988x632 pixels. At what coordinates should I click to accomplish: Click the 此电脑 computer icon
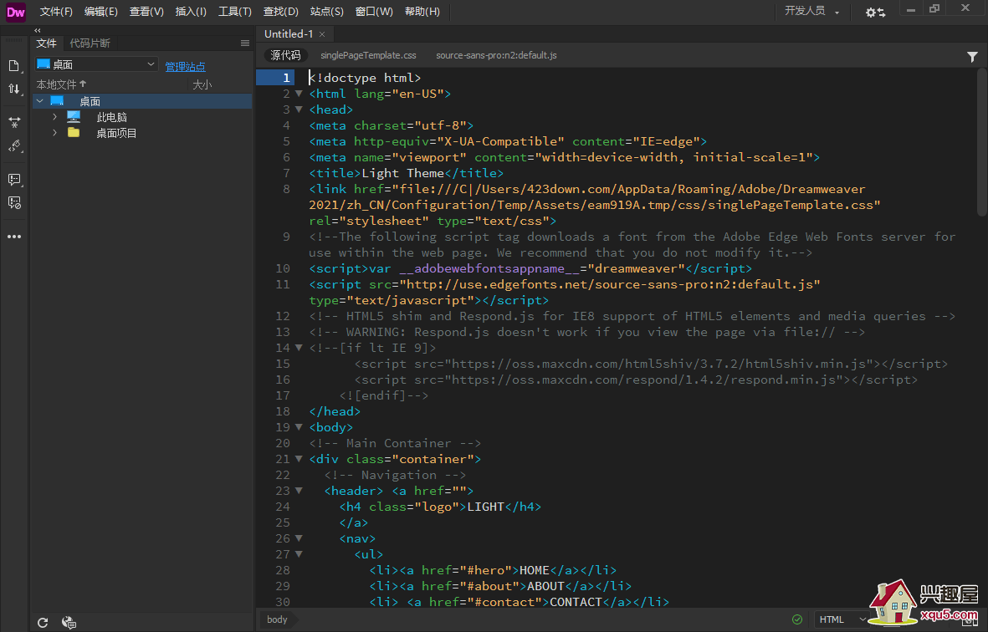[74, 116]
